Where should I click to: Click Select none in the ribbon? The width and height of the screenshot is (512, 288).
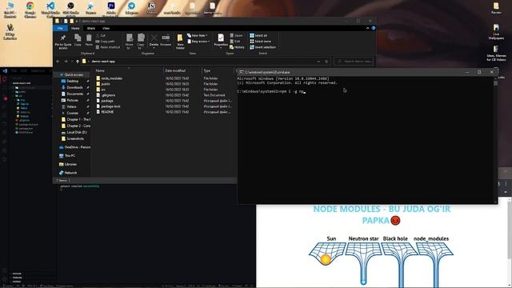click(x=261, y=42)
